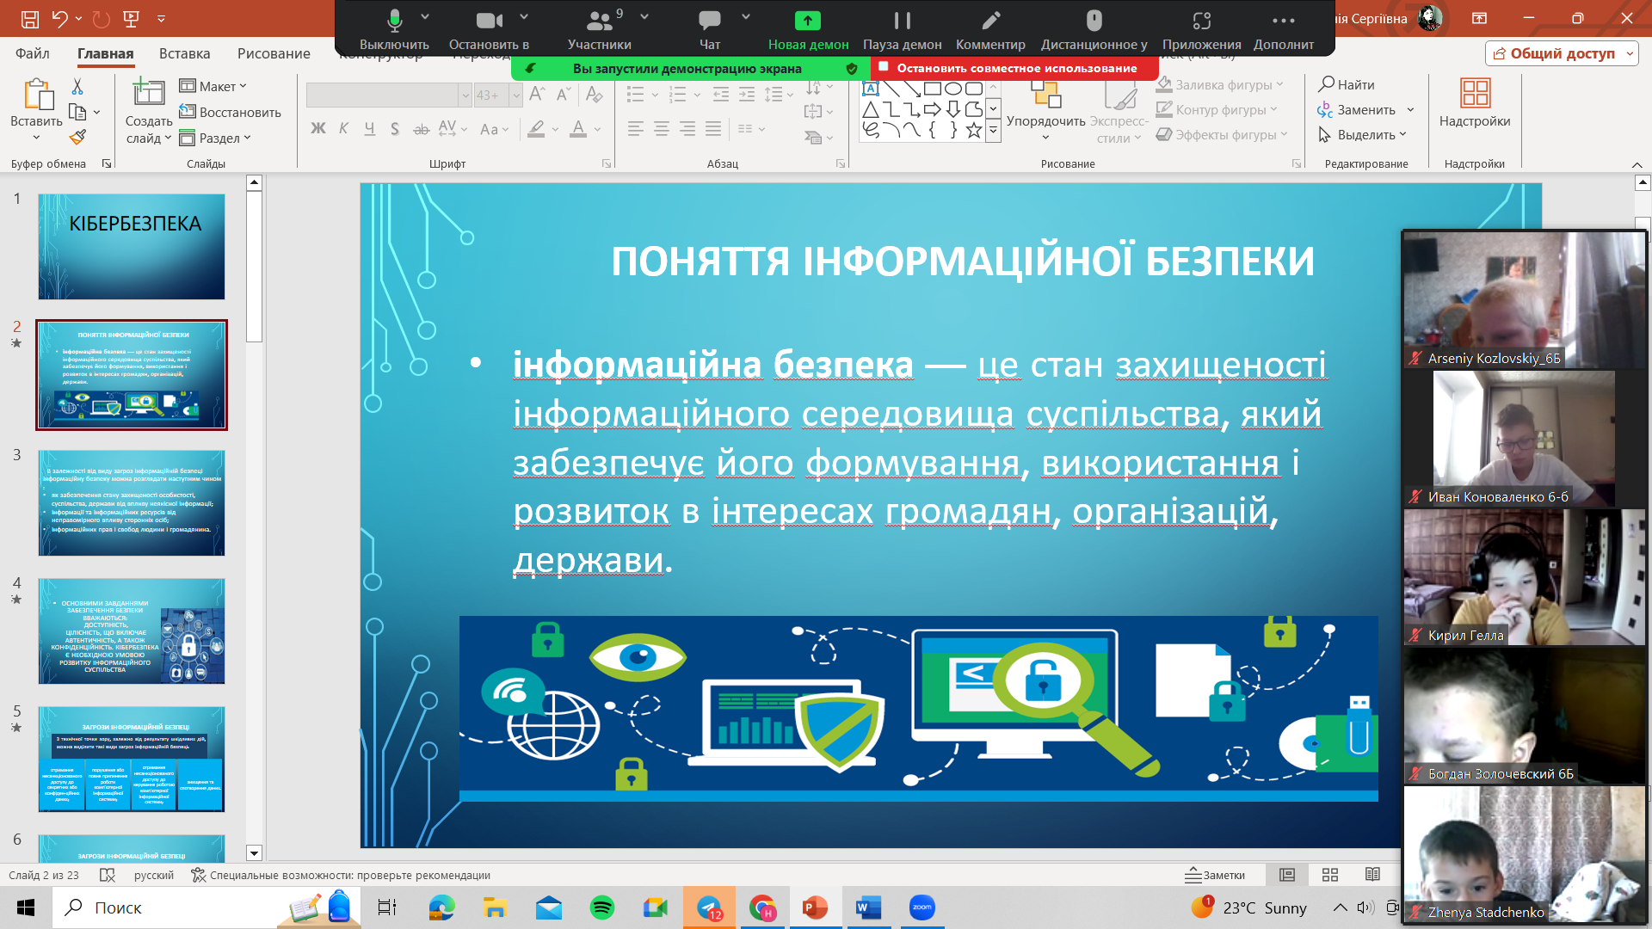This screenshot has width=1652, height=929.
Task: Click the Format Painter brush icon
Action: click(x=77, y=137)
